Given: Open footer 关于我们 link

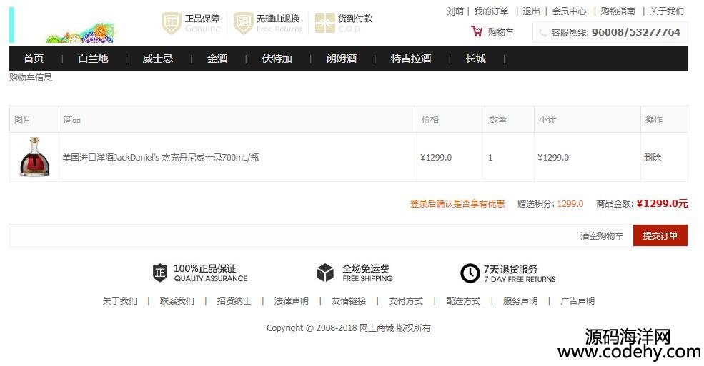Looking at the screenshot, I should coord(120,300).
